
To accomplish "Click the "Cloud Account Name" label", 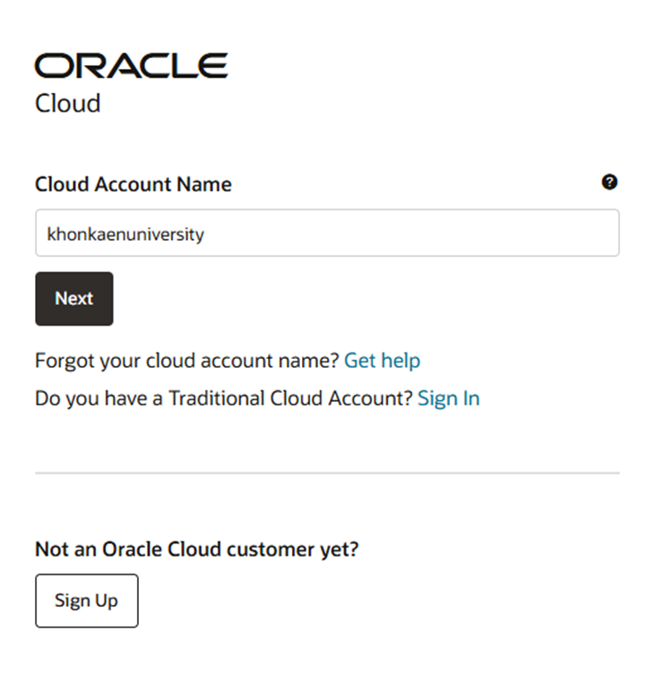I will pyautogui.click(x=134, y=184).
